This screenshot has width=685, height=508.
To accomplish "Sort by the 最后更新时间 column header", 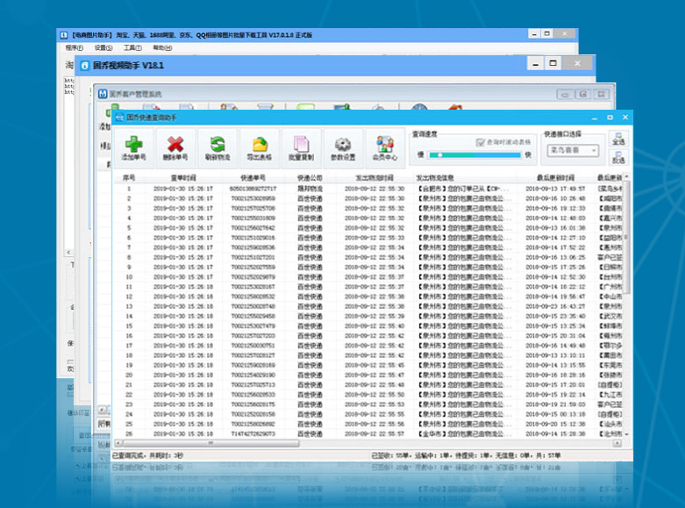I will [x=555, y=178].
